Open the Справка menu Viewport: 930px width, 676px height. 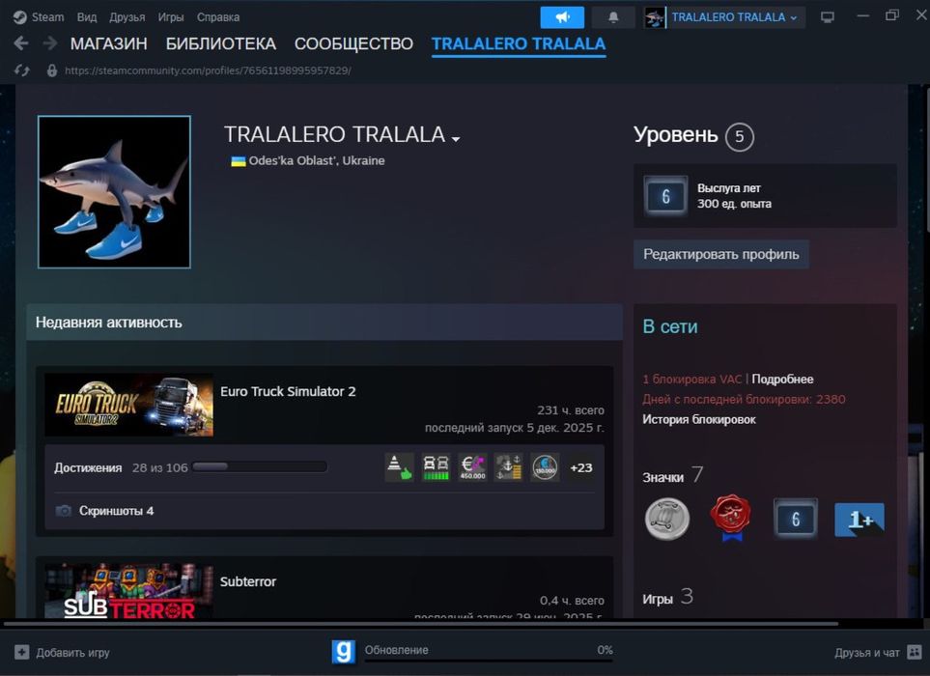pyautogui.click(x=218, y=17)
